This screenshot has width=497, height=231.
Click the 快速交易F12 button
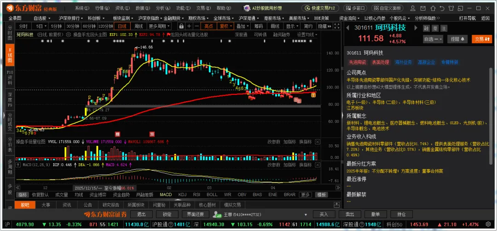pyautogui.click(x=320, y=8)
